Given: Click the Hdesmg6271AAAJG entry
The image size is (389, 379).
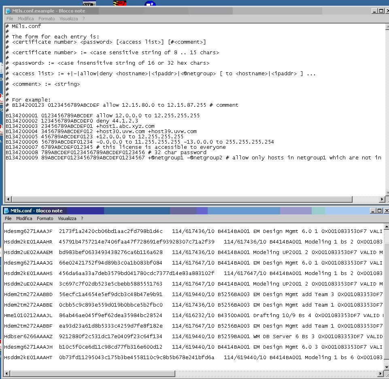Looking at the screenshot, I should click(193, 263).
